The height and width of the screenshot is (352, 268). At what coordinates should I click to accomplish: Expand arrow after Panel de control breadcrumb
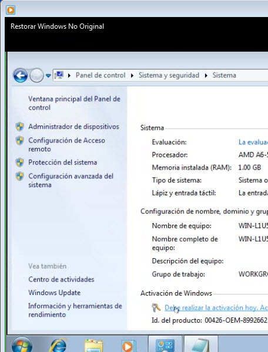tap(132, 76)
